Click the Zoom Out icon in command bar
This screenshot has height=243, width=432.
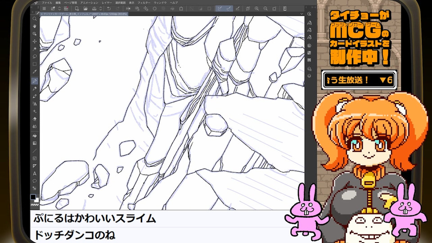[x=265, y=9]
